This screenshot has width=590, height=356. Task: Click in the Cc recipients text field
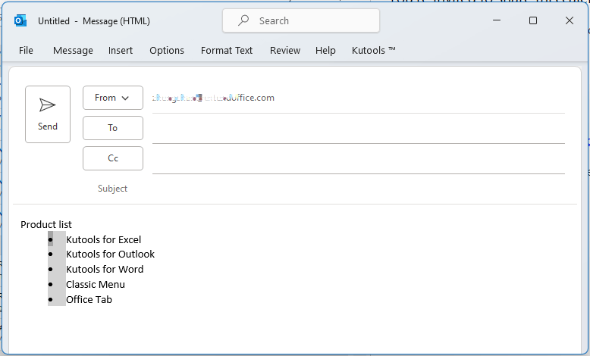coord(358,159)
